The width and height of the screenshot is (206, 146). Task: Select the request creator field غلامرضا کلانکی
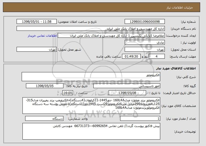tap(111, 36)
